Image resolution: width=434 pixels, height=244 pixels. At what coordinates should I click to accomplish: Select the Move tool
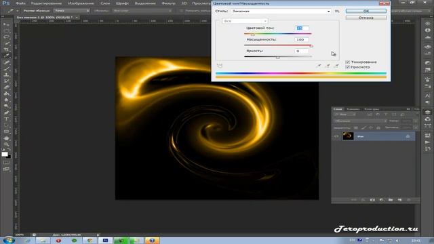coord(6,24)
